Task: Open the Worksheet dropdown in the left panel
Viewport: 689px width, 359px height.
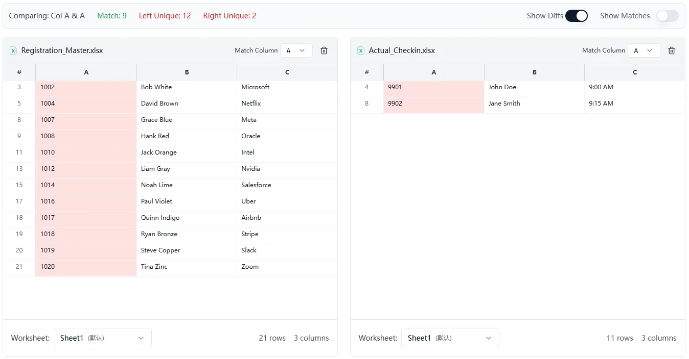Action: (102, 338)
